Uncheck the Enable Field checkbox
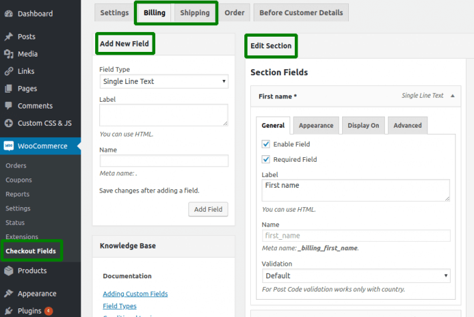The image size is (474, 317). pos(266,144)
